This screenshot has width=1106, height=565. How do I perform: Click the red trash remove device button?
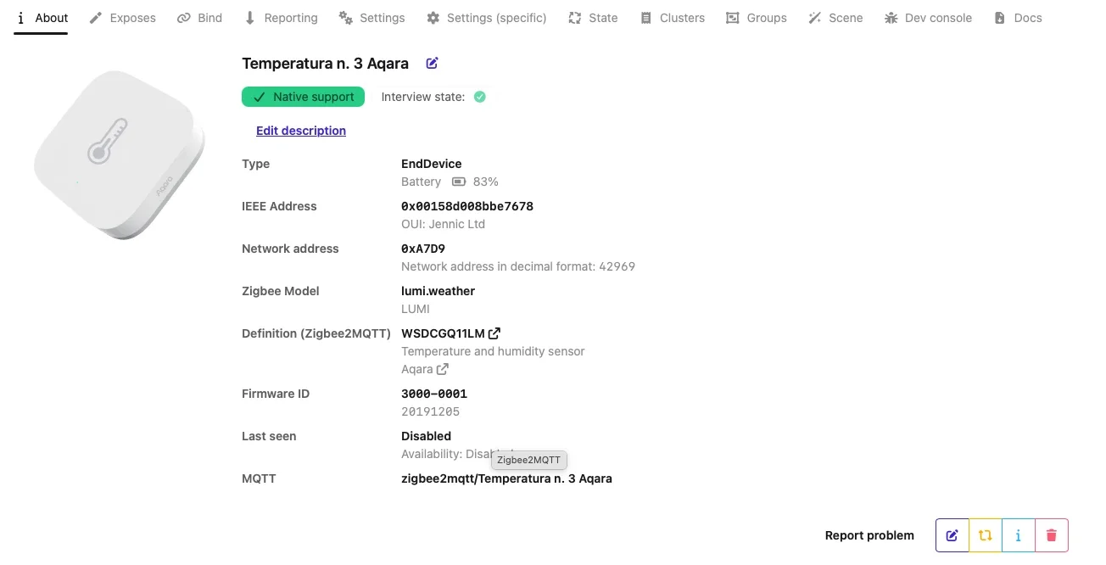[1052, 535]
